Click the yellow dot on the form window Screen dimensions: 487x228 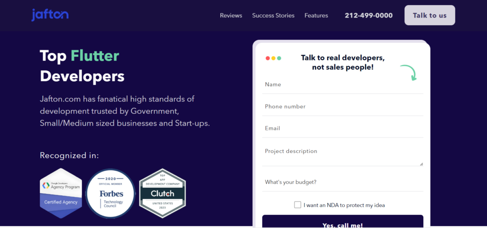[273, 58]
